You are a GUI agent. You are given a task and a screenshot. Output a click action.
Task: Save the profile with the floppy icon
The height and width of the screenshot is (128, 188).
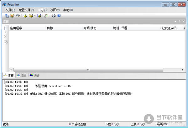pos(39,16)
